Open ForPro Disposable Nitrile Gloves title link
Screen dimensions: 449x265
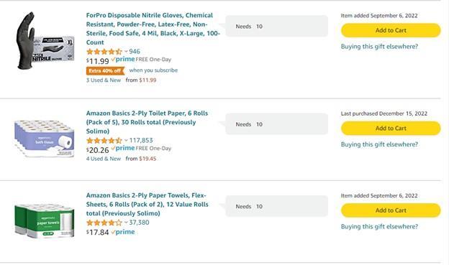click(153, 29)
